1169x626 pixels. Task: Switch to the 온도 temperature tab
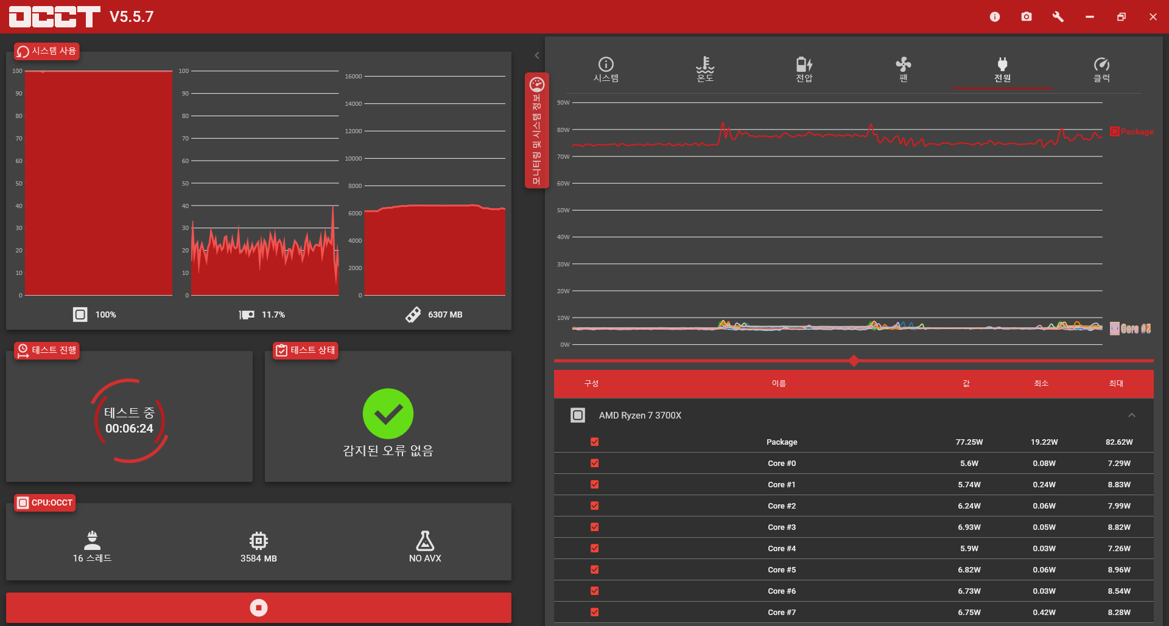tap(705, 69)
